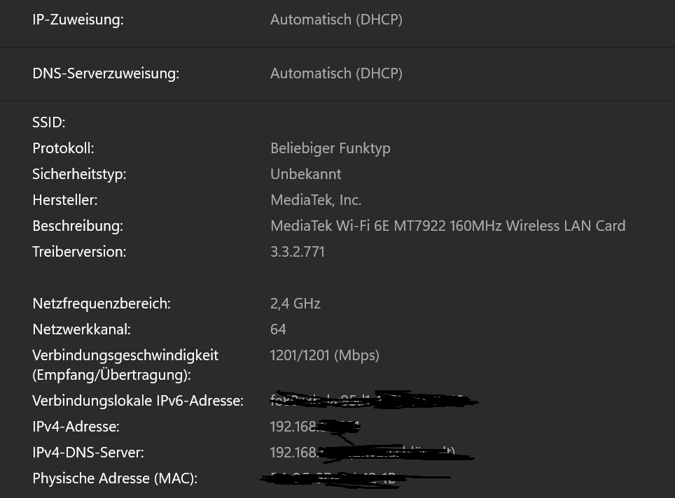Select the Automatisch (DHCP) value beside DNS-Serverzuweisung
Screen dimensions: 675x498
(336, 73)
